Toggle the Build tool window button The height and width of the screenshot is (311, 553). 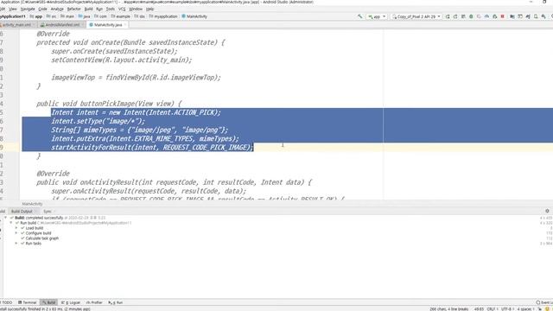[x=48, y=302]
